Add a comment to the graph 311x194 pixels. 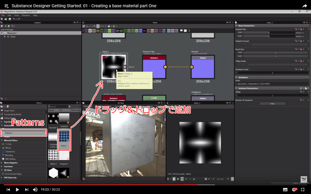tap(181, 31)
